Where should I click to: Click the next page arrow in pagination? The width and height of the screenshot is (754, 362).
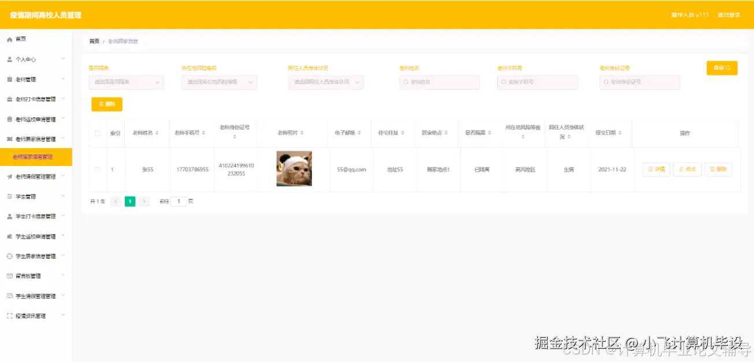pyautogui.click(x=144, y=201)
